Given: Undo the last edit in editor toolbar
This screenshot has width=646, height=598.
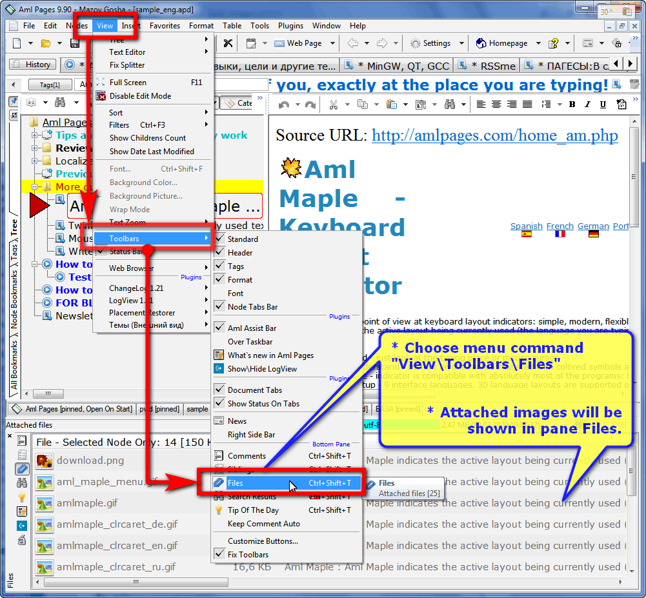Looking at the screenshot, I should (284, 105).
